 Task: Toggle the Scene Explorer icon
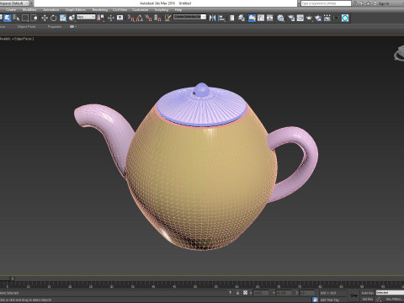pyautogui.click(x=232, y=18)
